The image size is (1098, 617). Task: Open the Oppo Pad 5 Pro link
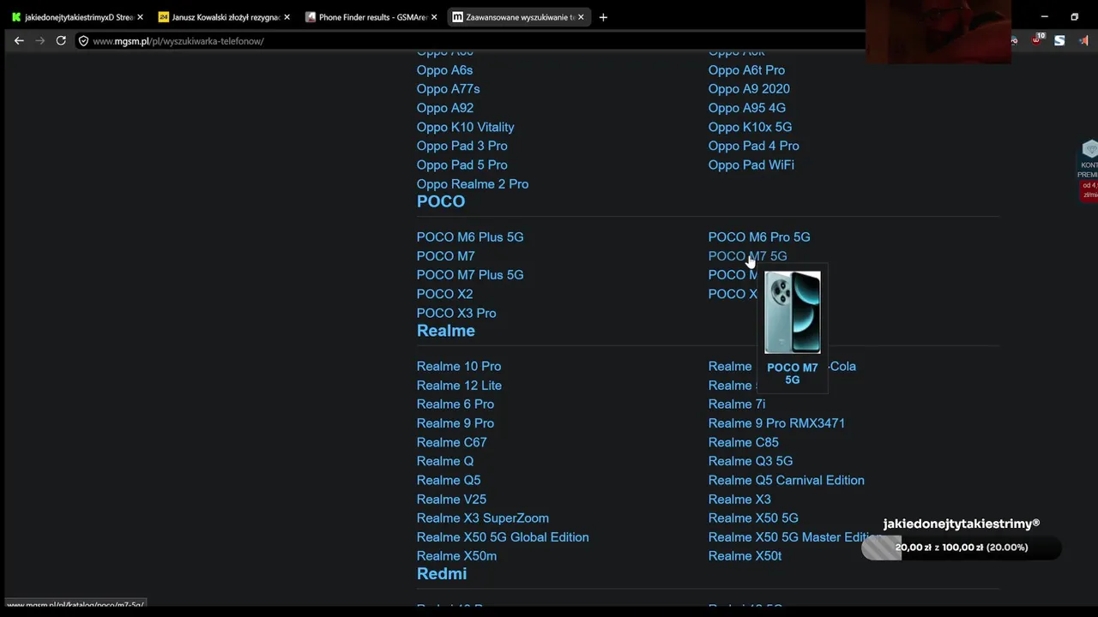coord(462,165)
